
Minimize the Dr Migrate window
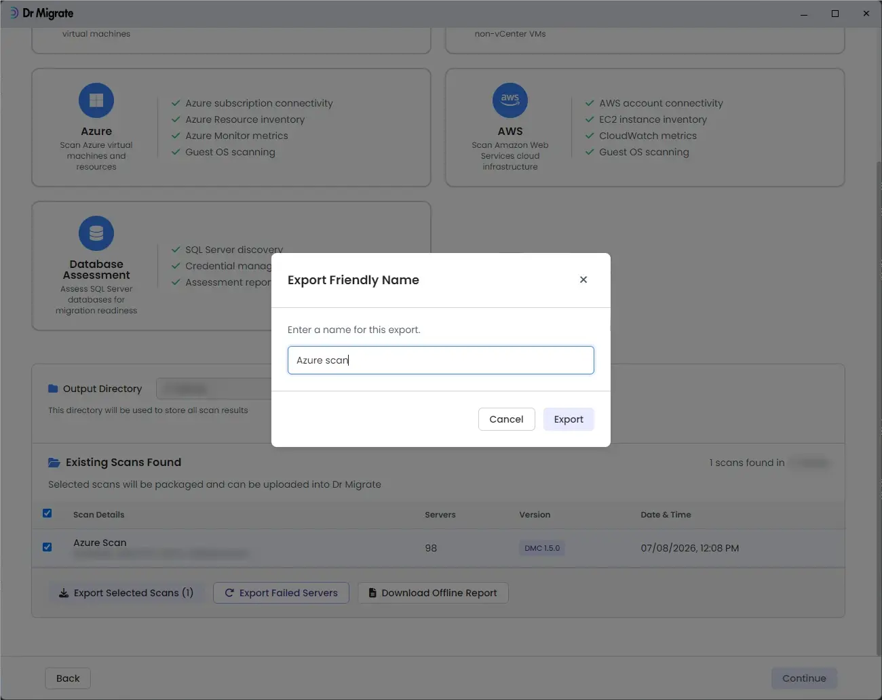click(804, 14)
